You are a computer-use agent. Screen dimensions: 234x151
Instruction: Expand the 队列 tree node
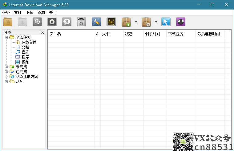(x=6, y=81)
